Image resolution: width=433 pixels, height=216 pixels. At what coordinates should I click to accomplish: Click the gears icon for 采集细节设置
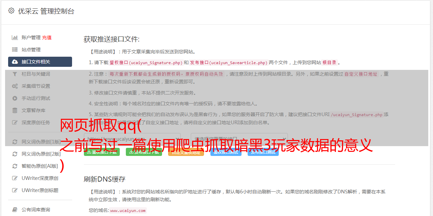click(x=15, y=86)
